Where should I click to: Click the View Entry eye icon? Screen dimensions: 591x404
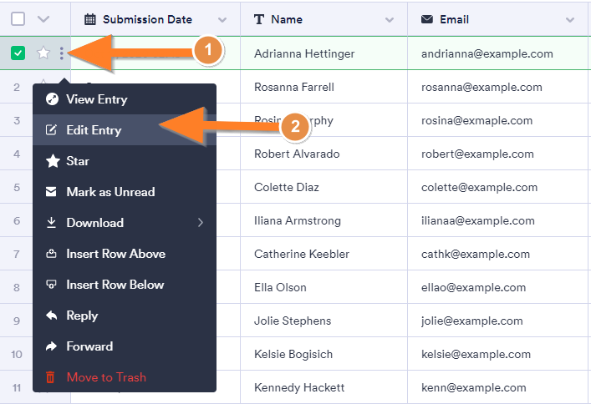click(x=51, y=99)
